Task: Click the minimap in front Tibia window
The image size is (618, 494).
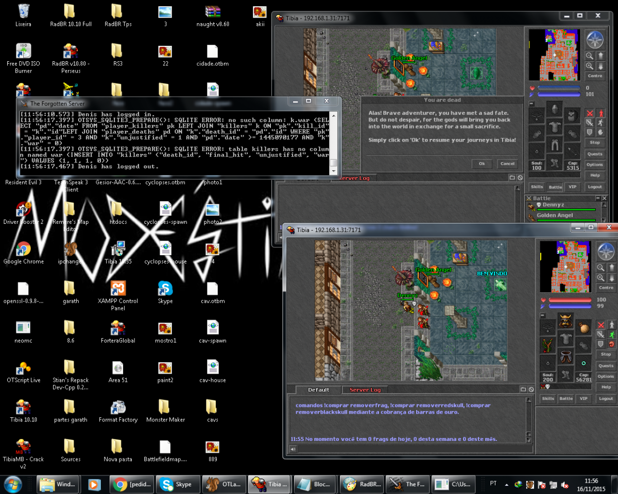Action: click(565, 267)
